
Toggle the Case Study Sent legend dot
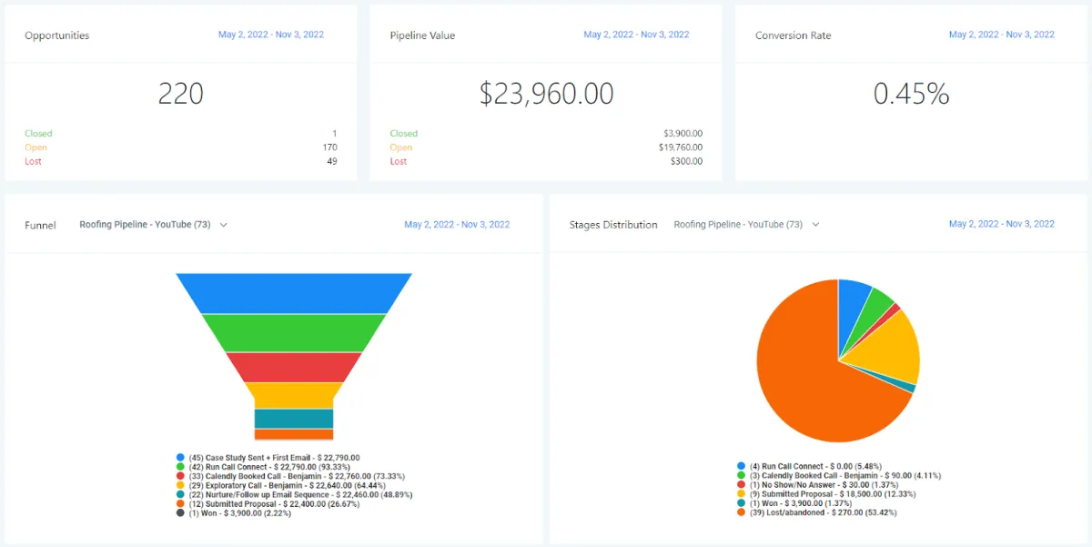point(181,458)
